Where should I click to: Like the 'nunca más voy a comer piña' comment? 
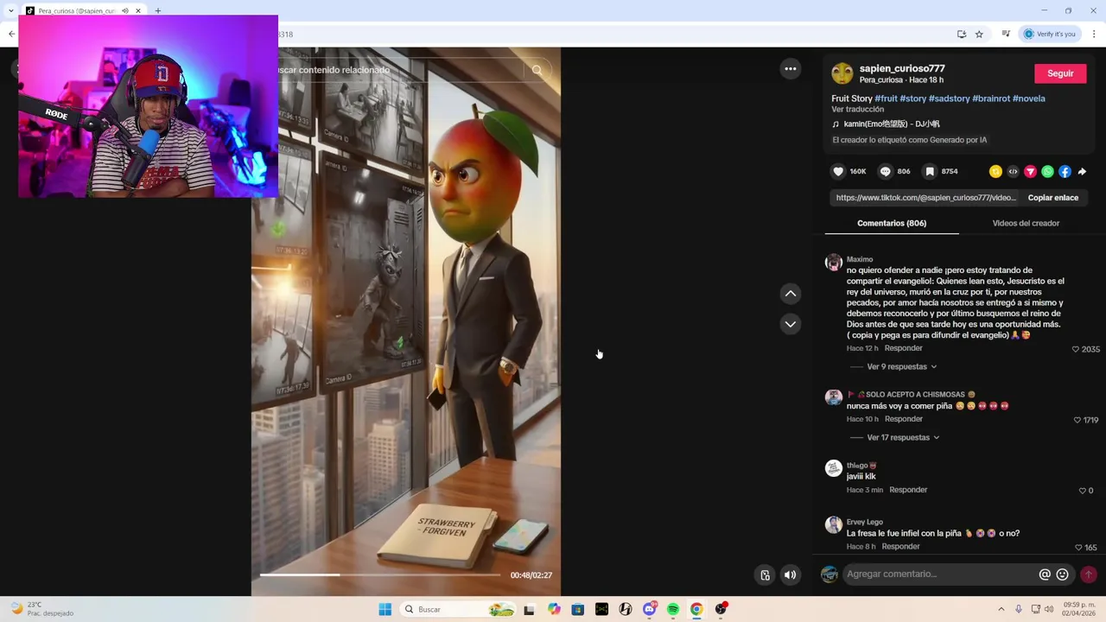click(1077, 420)
